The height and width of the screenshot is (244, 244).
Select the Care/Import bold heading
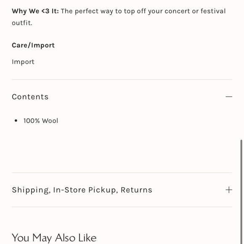click(x=33, y=45)
